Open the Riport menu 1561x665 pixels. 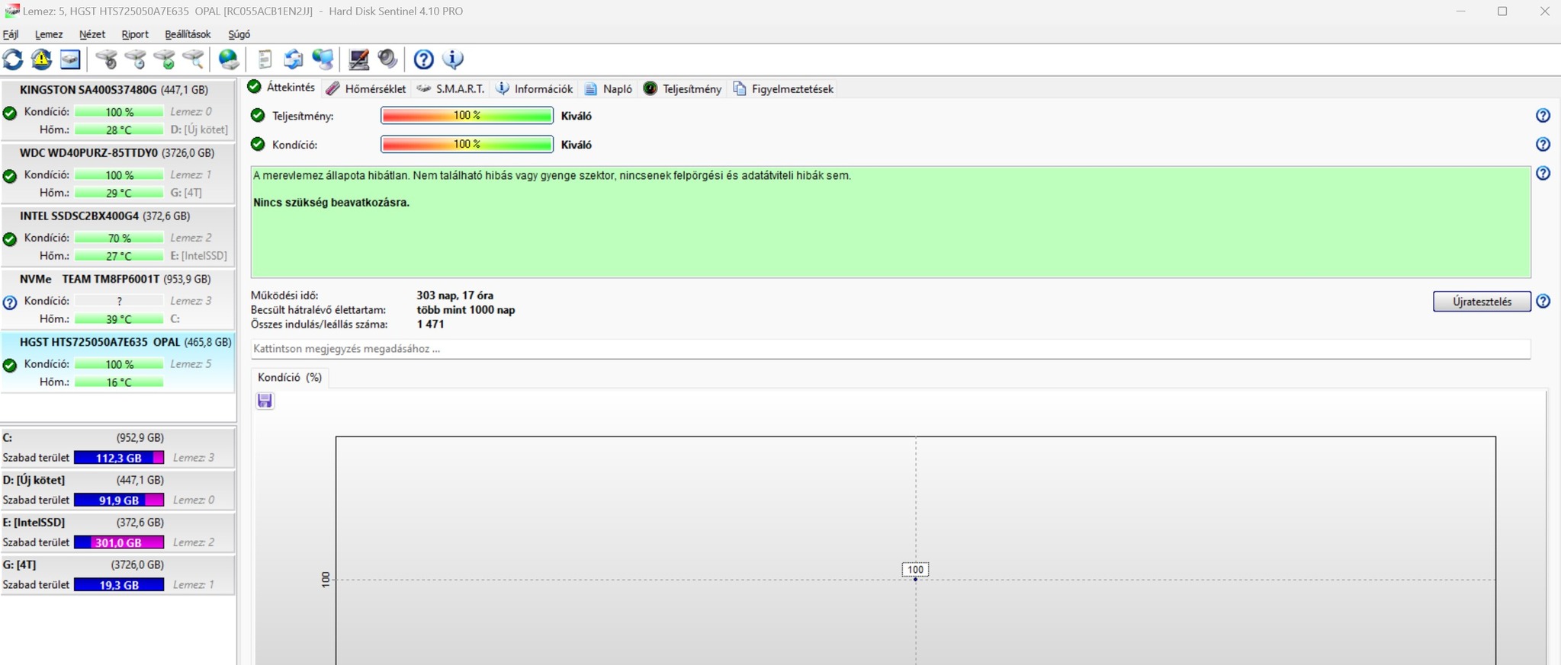135,34
